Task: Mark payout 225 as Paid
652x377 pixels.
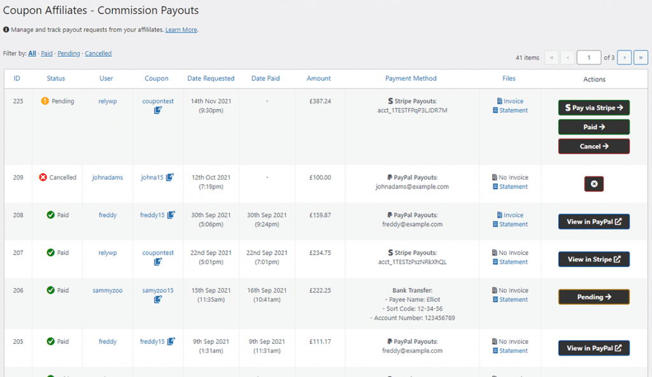Action: click(594, 127)
